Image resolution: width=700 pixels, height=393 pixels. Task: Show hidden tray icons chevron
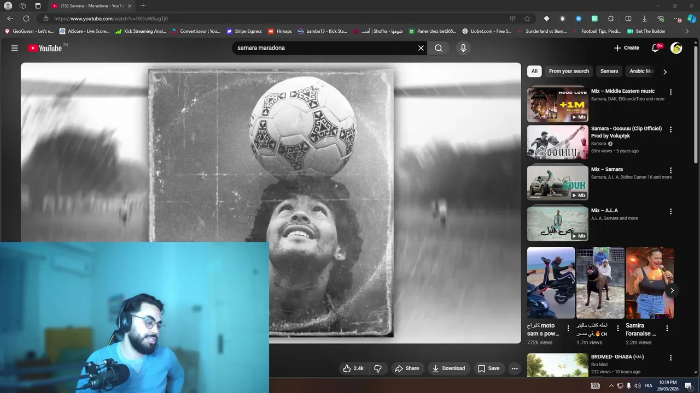click(611, 386)
